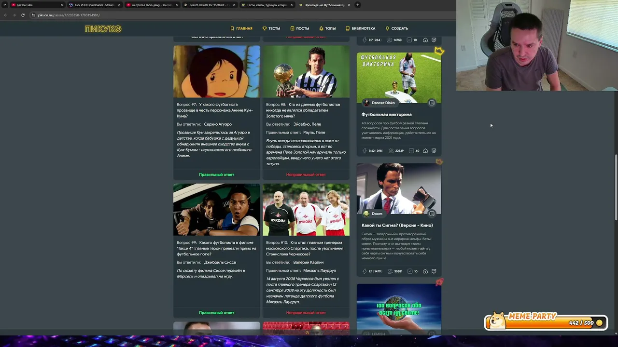This screenshot has height=347, width=618.
Task: Focus the pikuco.ru address bar
Action: (241, 15)
